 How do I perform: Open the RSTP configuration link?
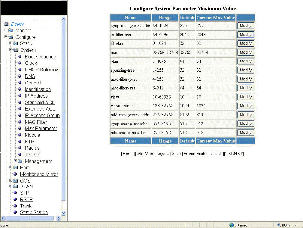pos(26,199)
